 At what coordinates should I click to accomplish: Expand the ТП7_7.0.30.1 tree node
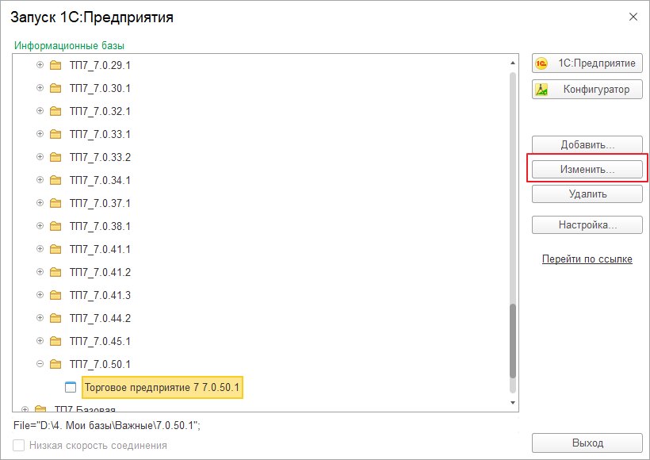click(x=40, y=88)
